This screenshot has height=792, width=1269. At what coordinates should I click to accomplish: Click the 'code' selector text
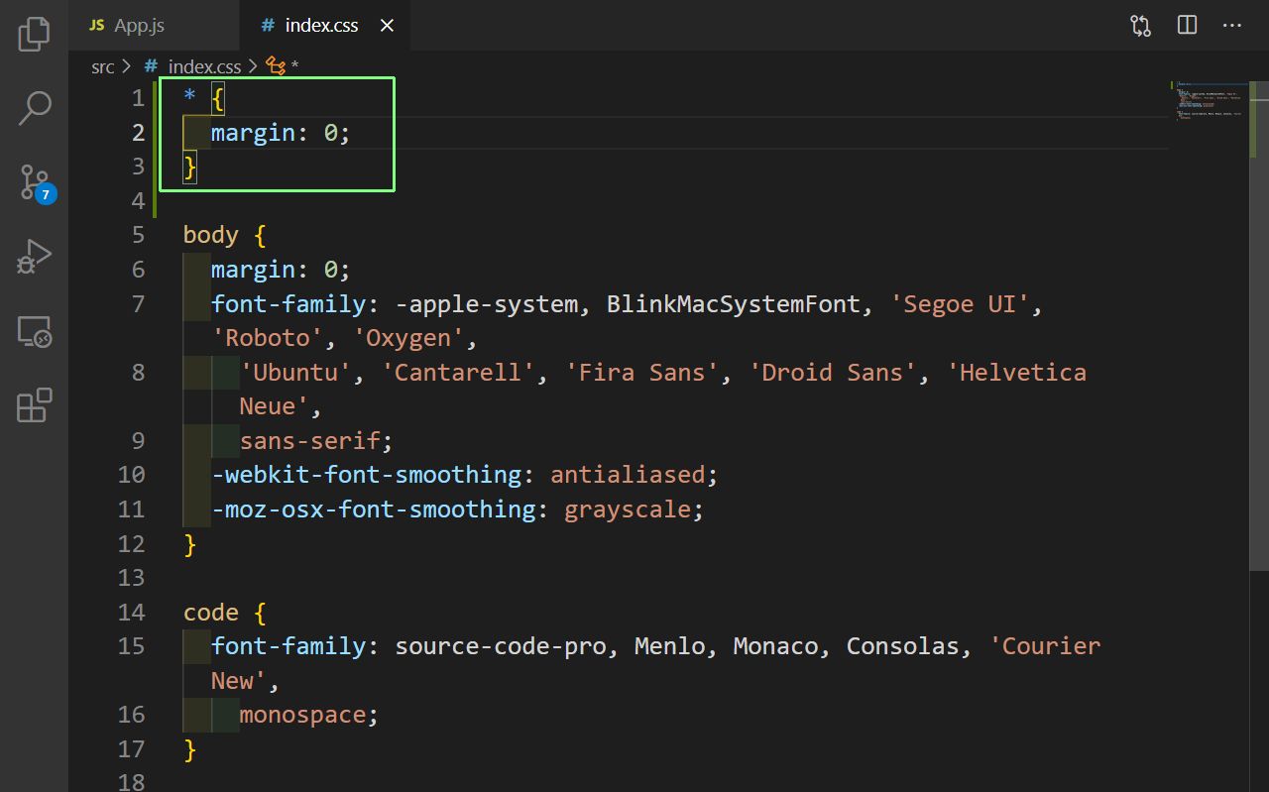[211, 612]
